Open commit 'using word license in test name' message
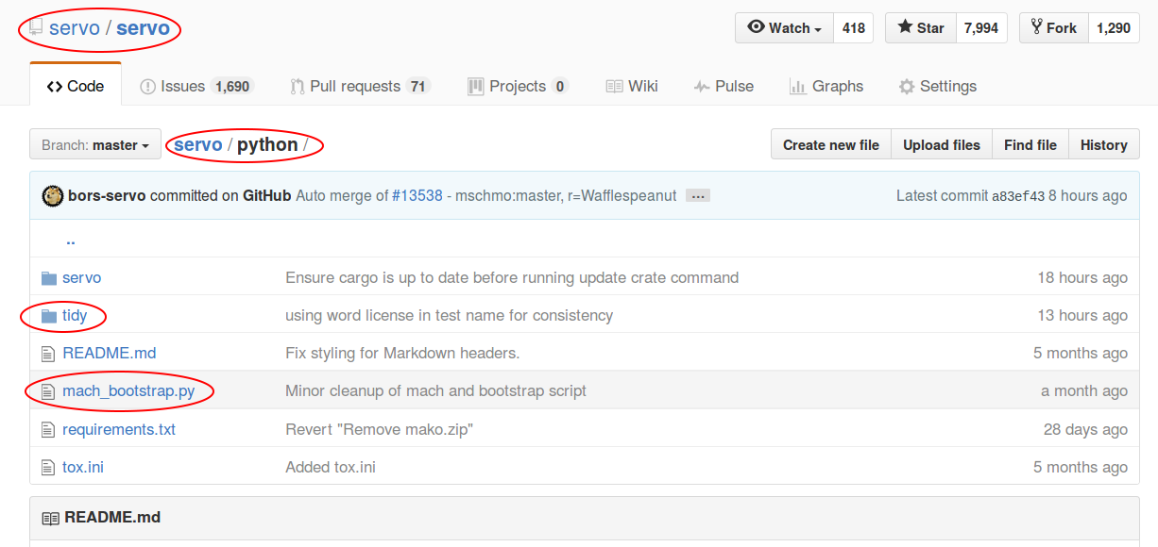 point(450,316)
